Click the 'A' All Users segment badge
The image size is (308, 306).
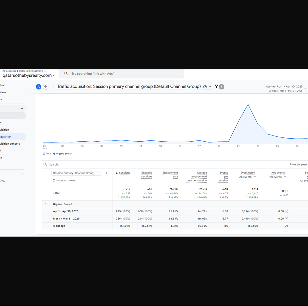click(x=39, y=87)
